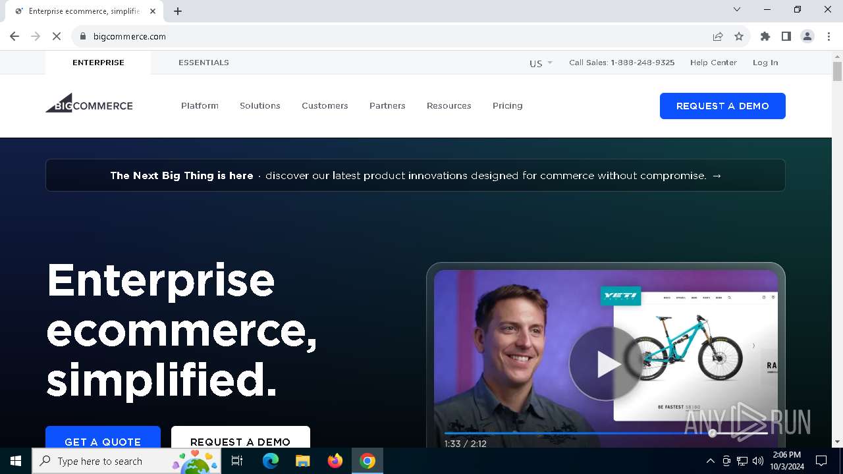
Task: Stop loading the page
Action: (57, 36)
